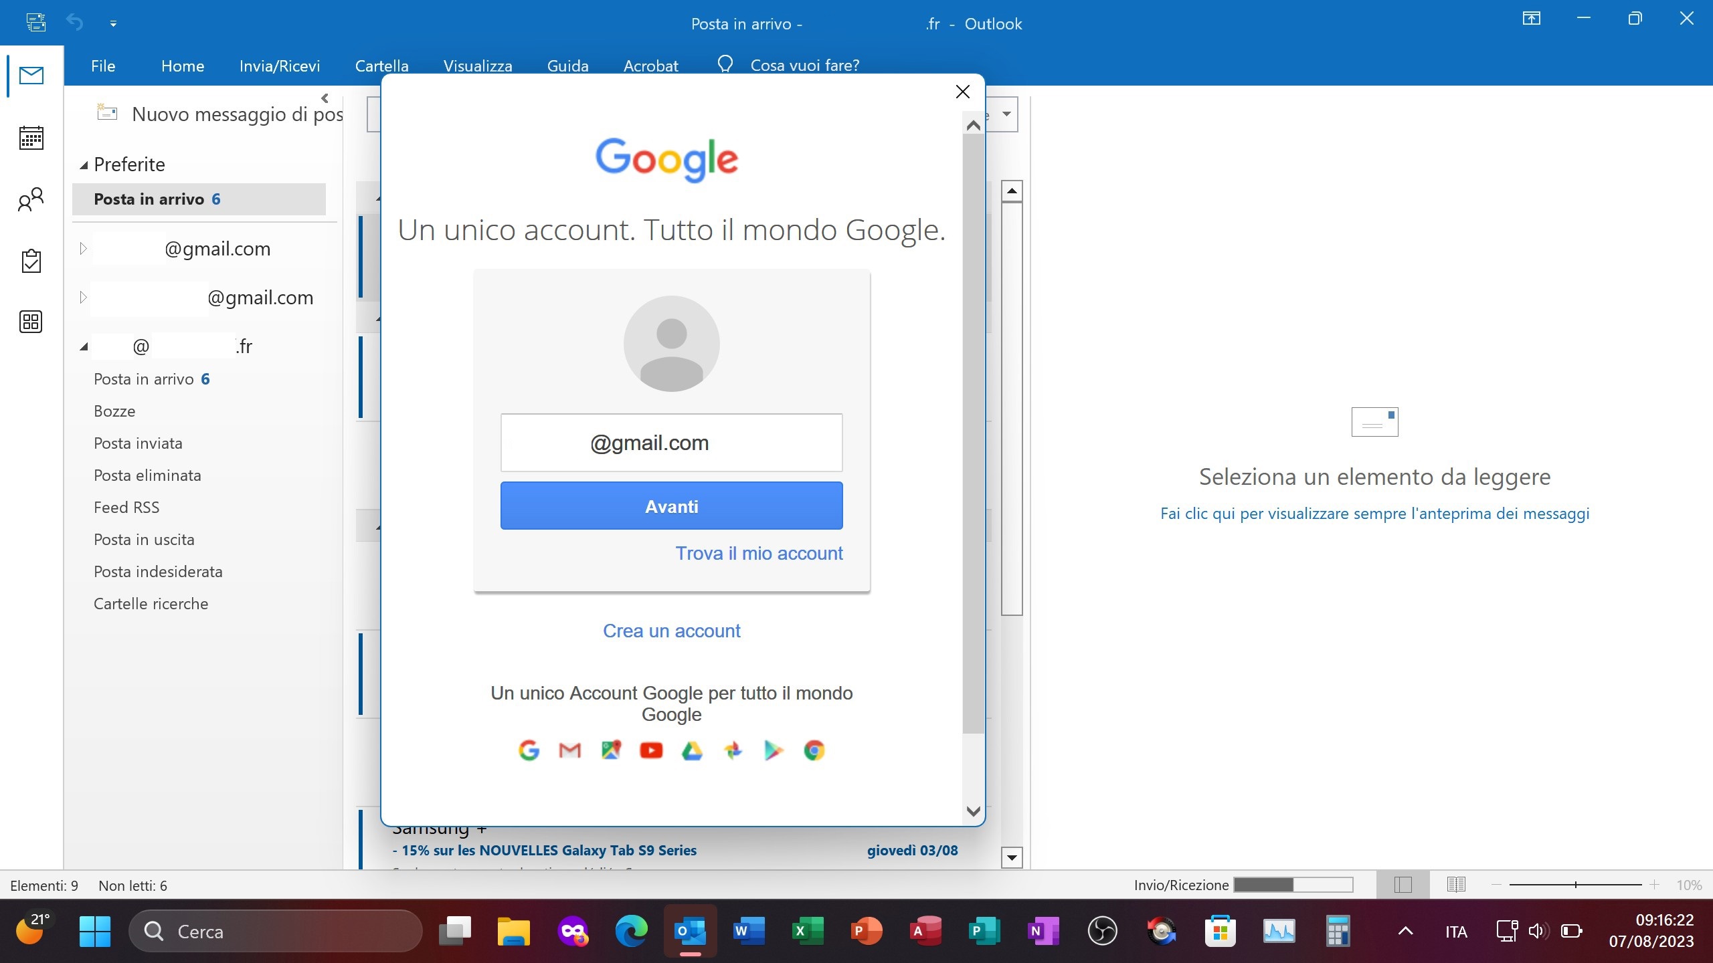
Task: Open Windows Start menu
Action: point(95,931)
